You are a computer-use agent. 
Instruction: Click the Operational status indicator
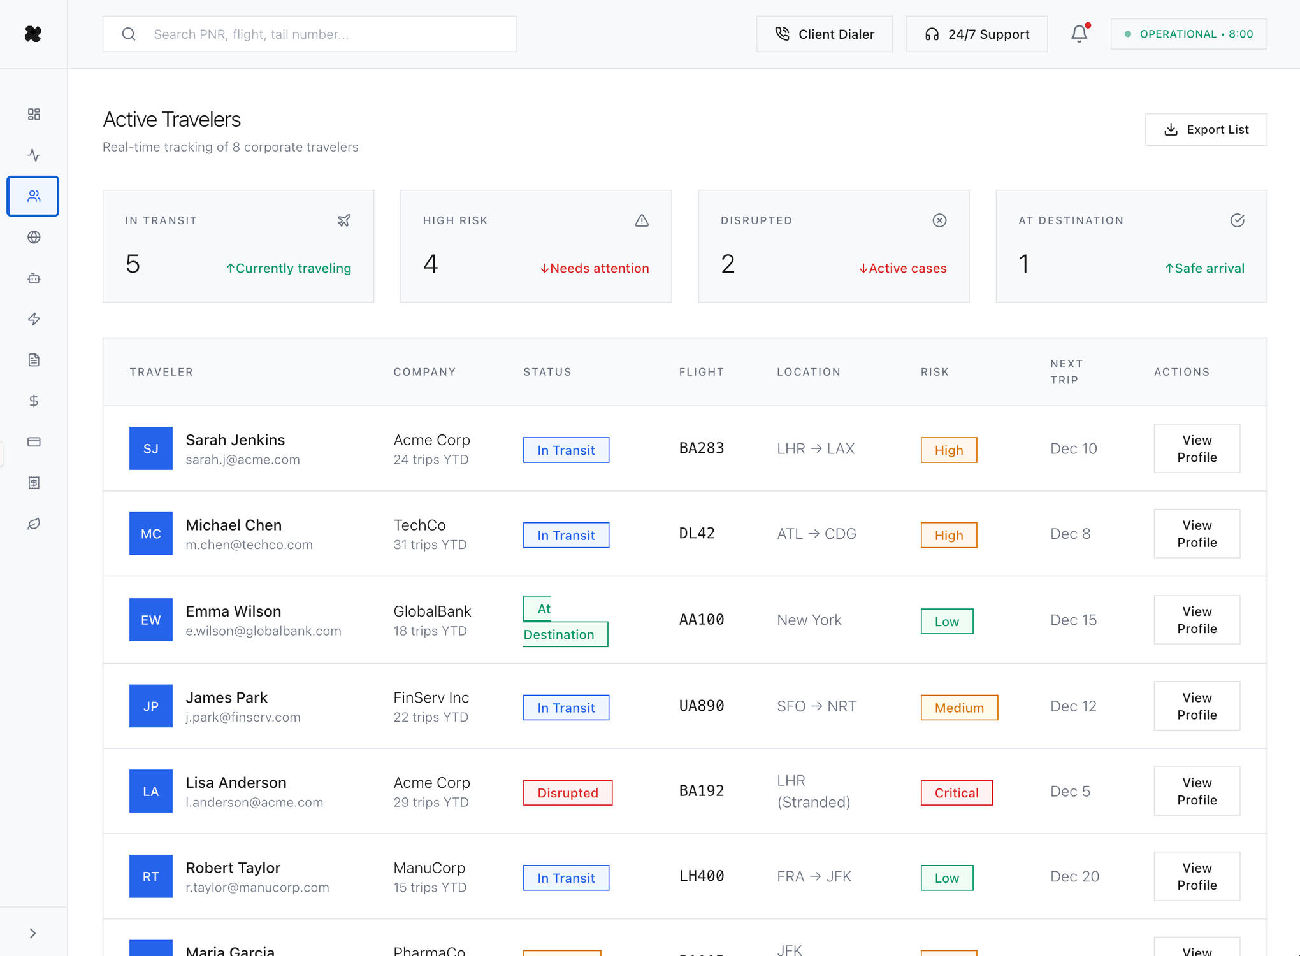point(1188,34)
